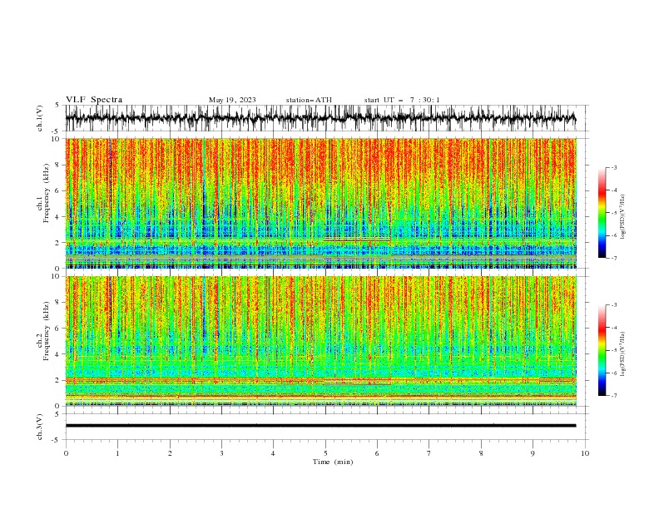Click time axis tick label "5"

point(325,453)
